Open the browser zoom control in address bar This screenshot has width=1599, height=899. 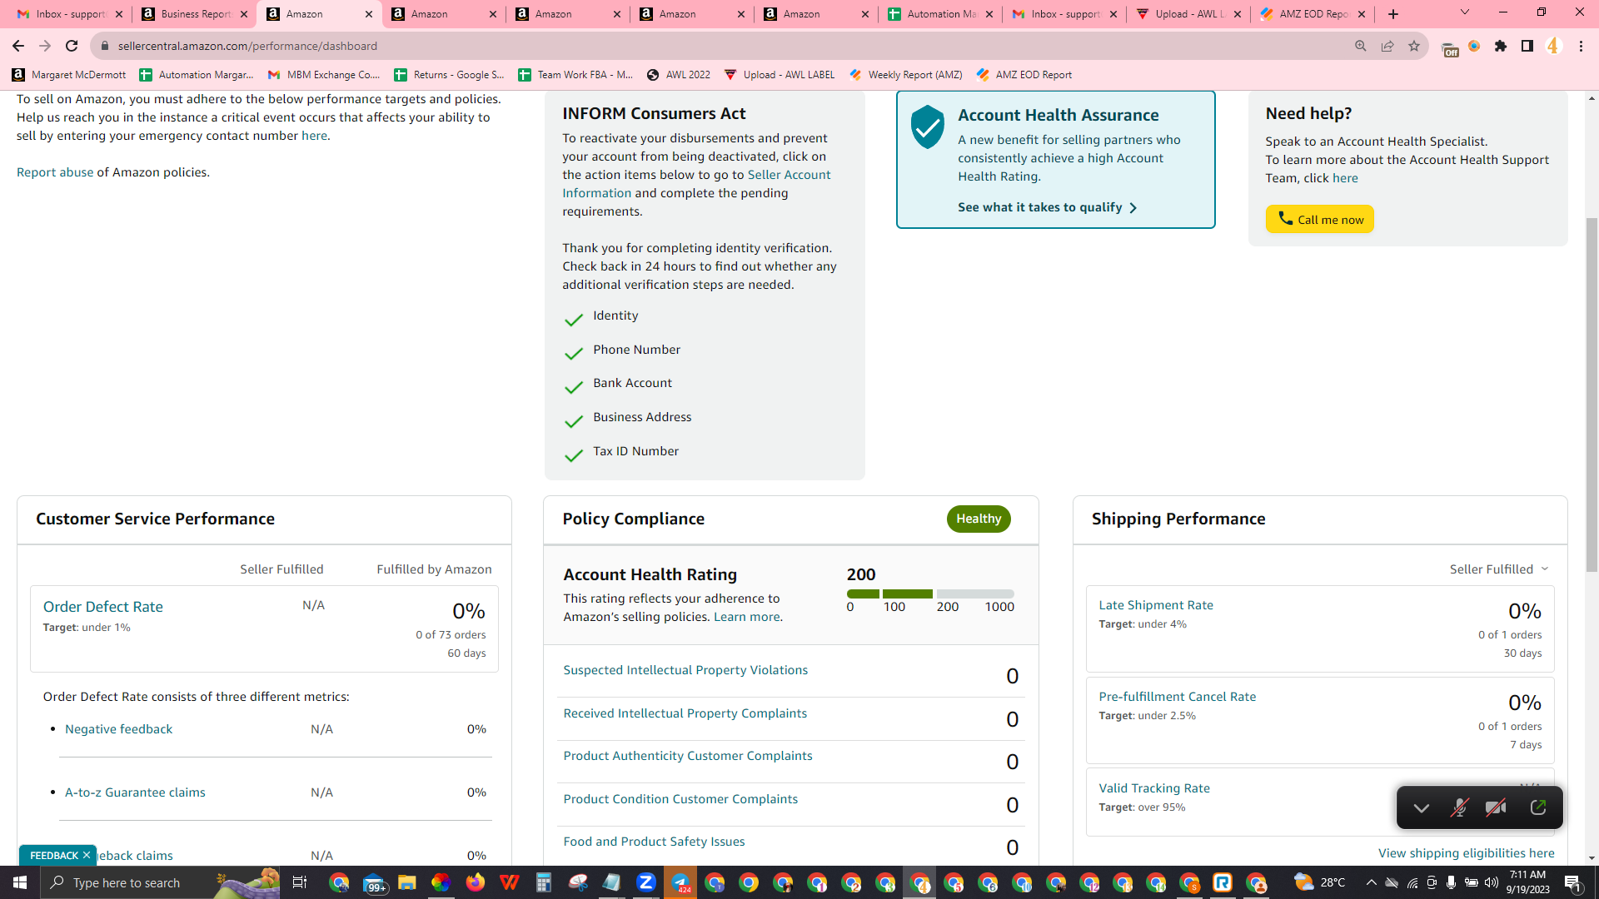coord(1361,46)
